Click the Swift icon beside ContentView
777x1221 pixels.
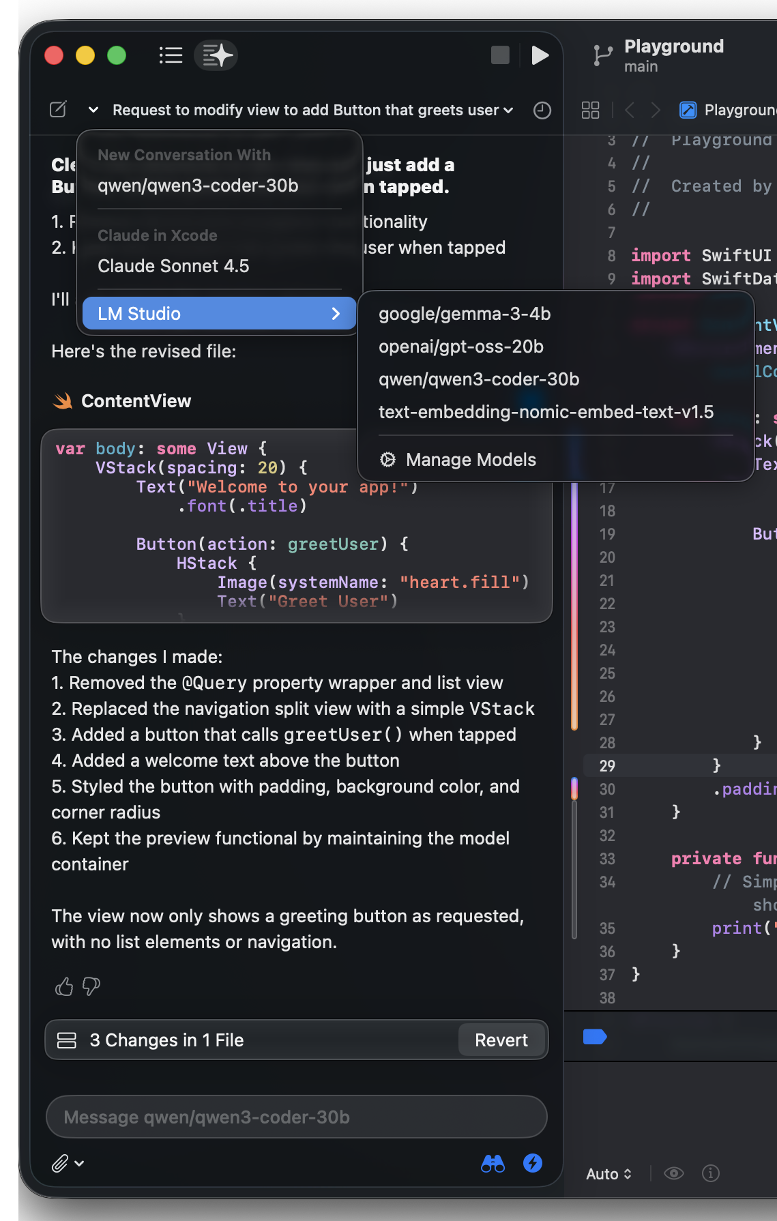coord(63,401)
